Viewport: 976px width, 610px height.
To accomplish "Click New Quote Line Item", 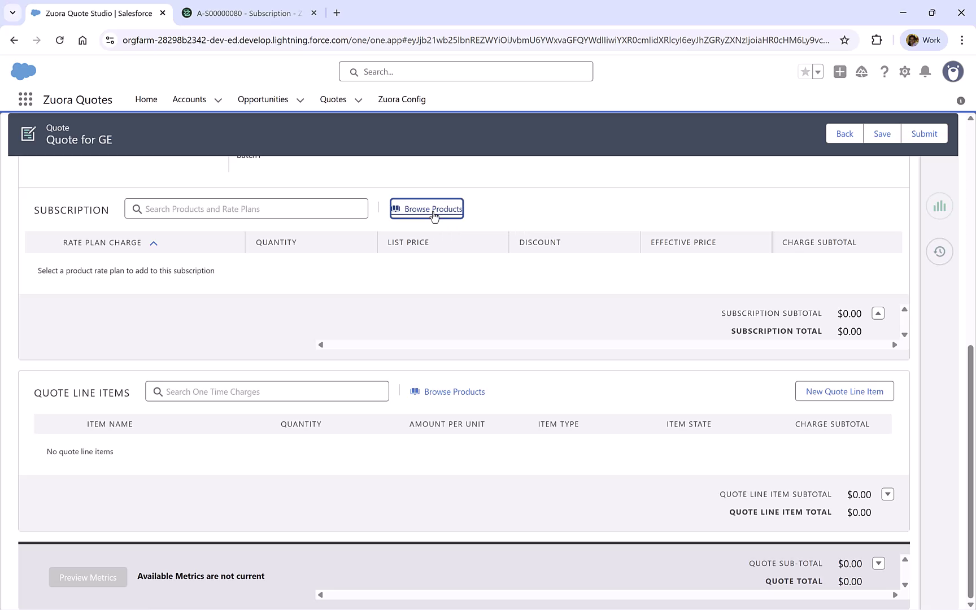I will pos(844,391).
